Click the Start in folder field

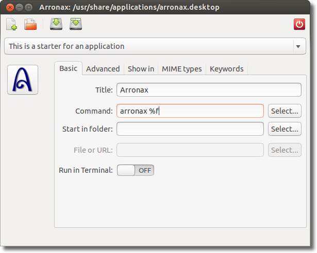[x=190, y=129]
